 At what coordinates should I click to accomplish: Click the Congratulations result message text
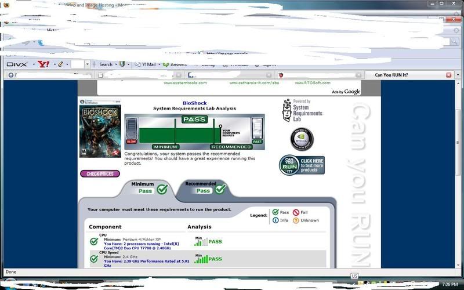(190, 158)
